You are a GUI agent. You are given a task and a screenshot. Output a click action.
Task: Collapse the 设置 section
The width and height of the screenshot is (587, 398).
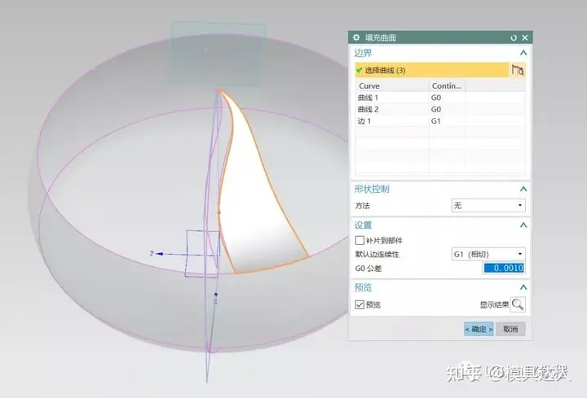coord(523,225)
